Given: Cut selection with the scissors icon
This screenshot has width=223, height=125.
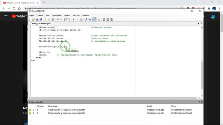Looking at the screenshot, I should pyautogui.click(x=45, y=19).
